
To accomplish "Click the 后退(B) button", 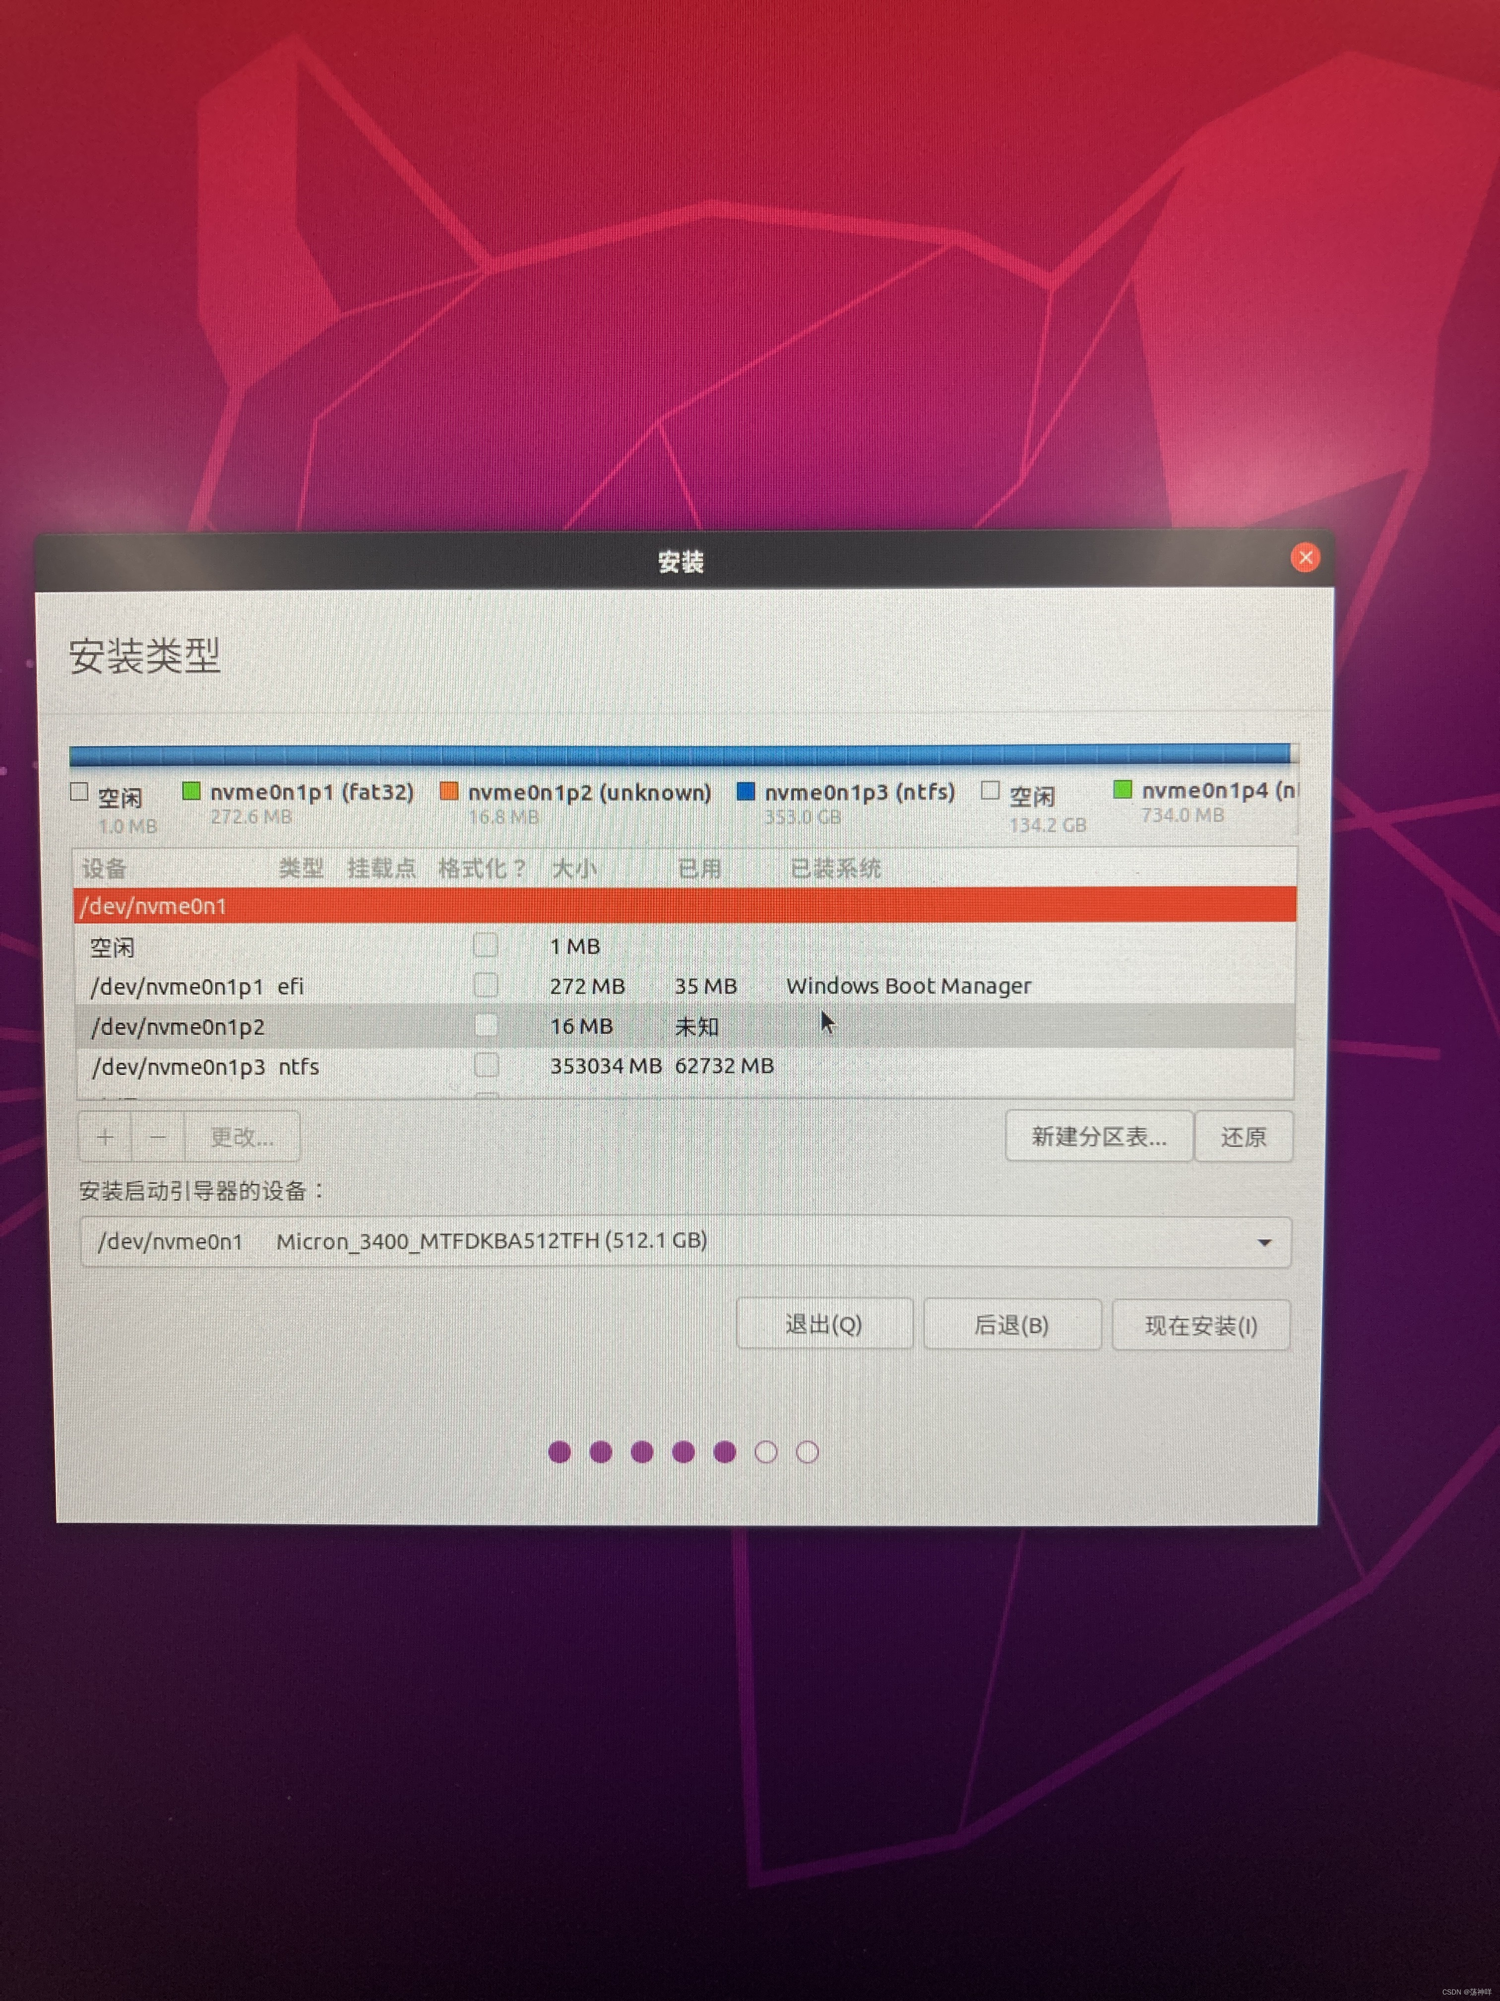I will click(x=1012, y=1325).
